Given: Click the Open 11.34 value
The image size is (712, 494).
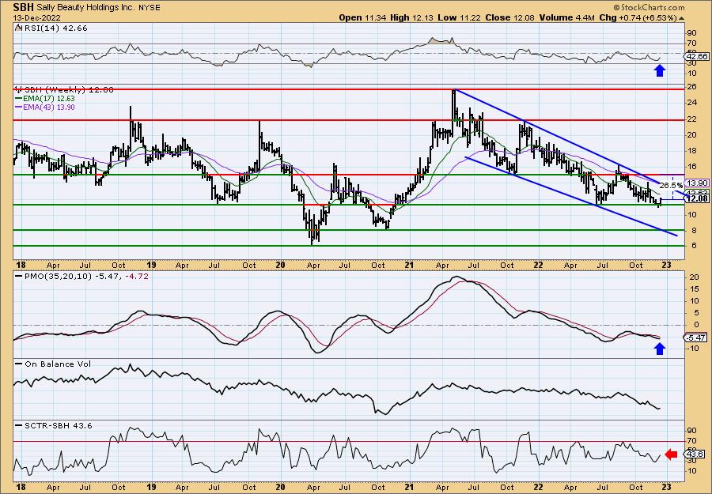Looking at the screenshot, I should coord(363,17).
